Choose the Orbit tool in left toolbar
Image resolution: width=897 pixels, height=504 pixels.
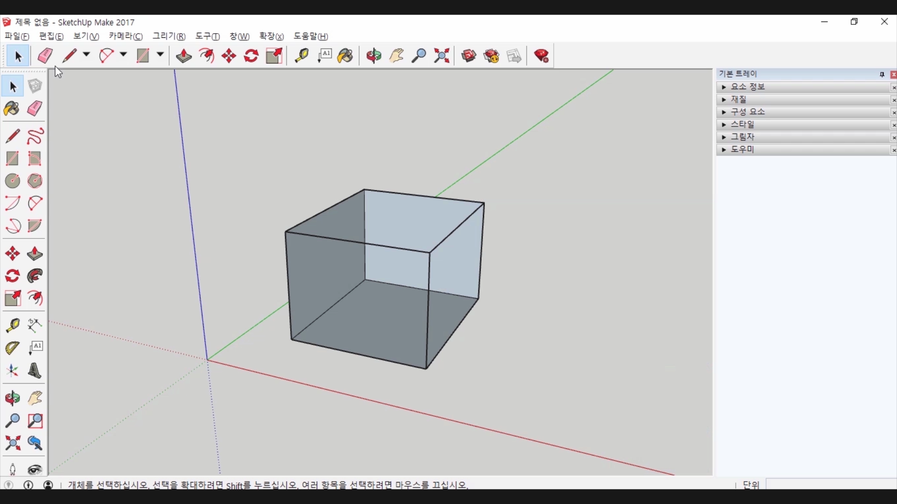pos(12,399)
